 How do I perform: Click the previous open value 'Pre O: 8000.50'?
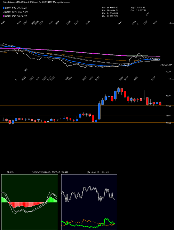point(110,7)
